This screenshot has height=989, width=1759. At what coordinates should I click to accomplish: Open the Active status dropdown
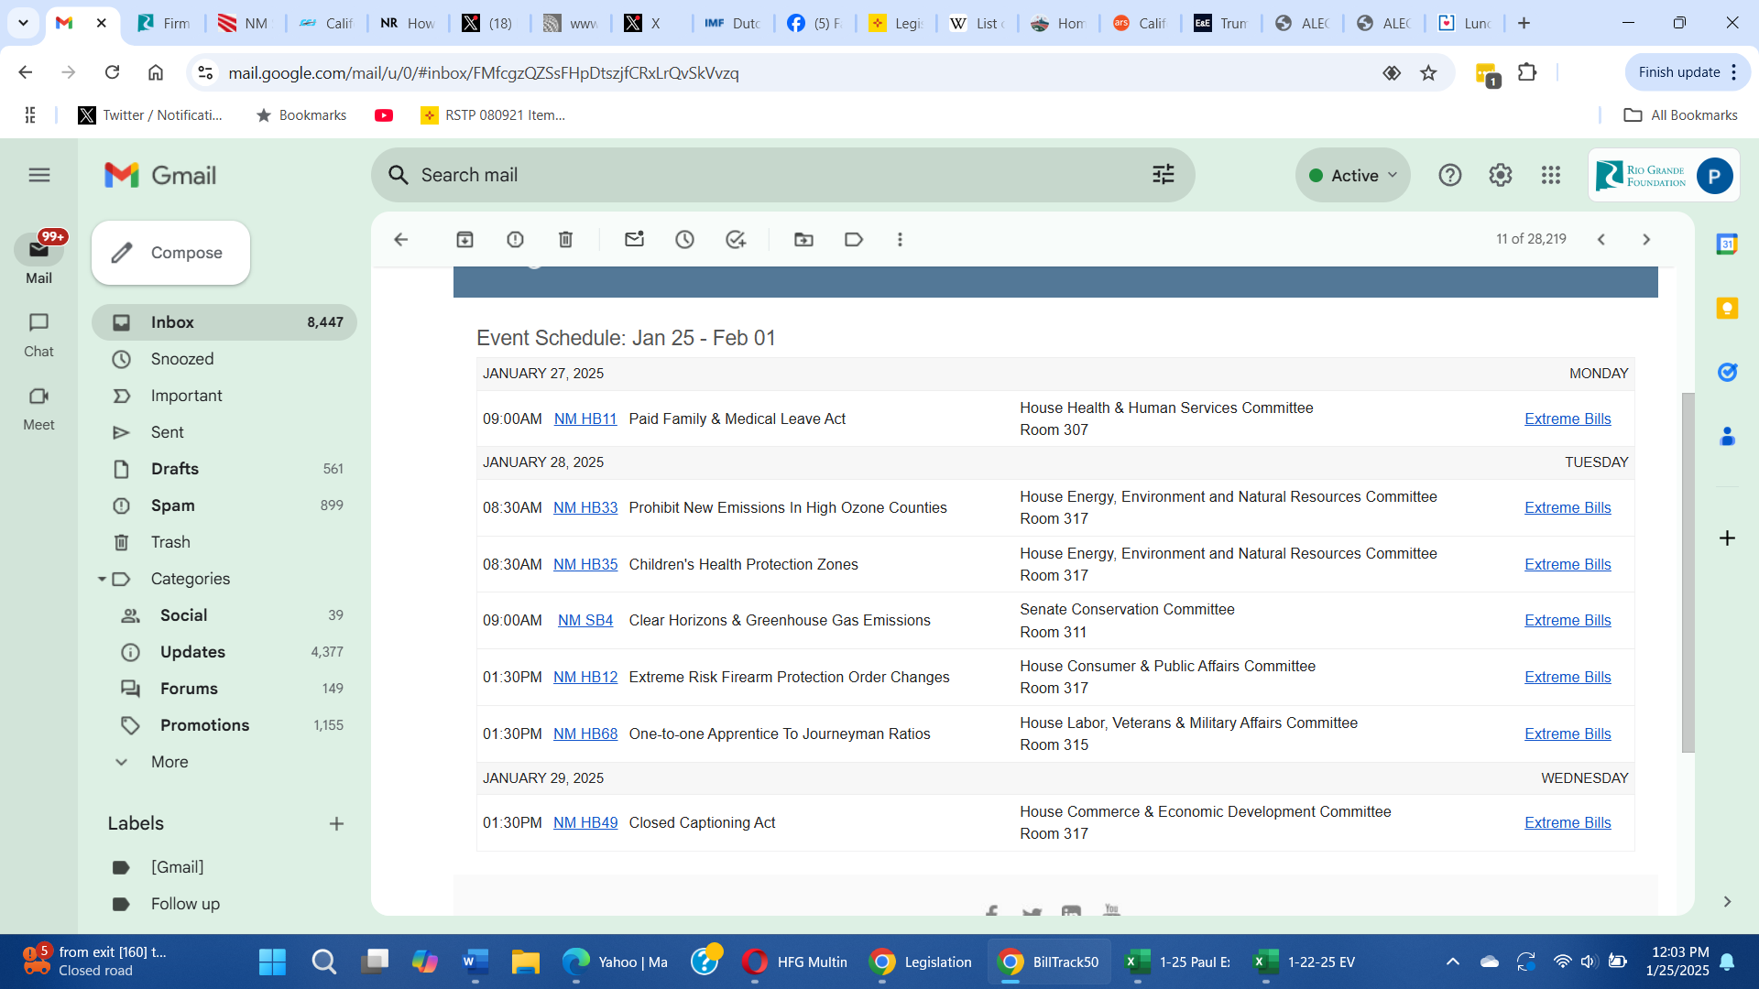tap(1353, 175)
